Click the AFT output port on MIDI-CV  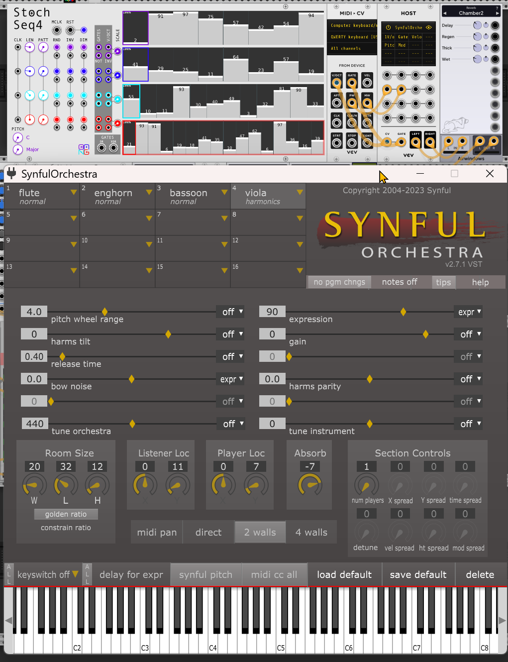[337, 103]
